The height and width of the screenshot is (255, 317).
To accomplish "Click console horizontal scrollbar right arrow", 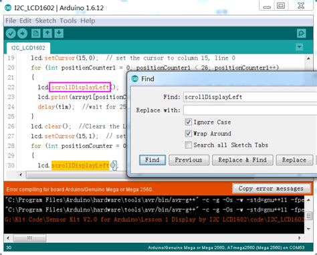I will [299, 238].
